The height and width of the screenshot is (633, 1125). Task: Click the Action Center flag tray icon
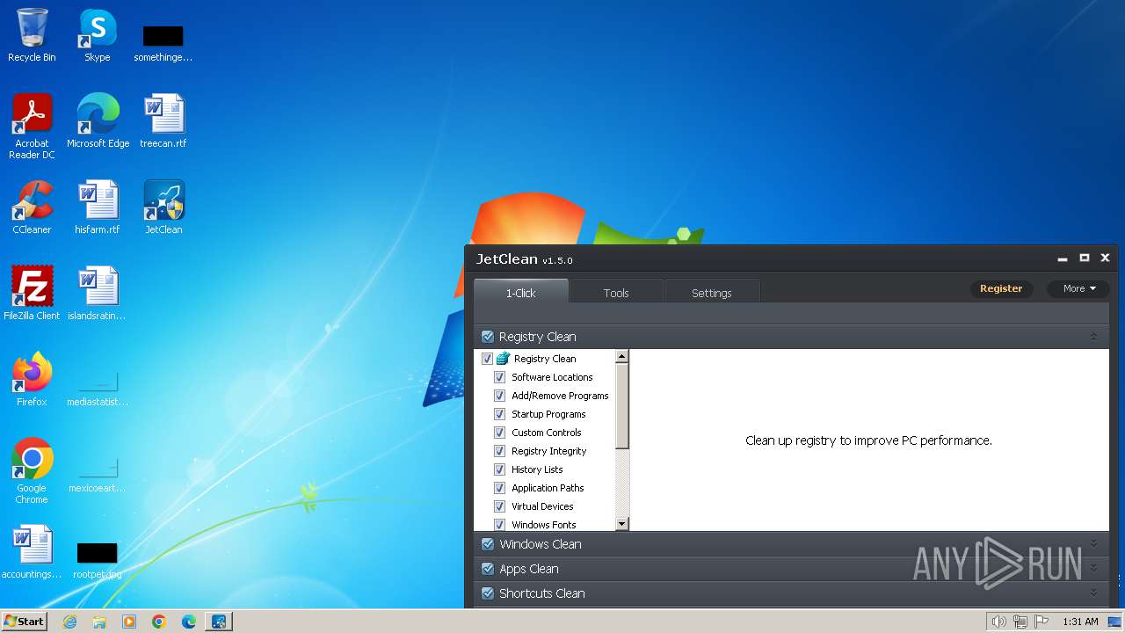tap(1042, 622)
